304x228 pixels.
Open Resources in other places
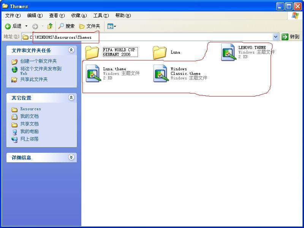click(31, 109)
